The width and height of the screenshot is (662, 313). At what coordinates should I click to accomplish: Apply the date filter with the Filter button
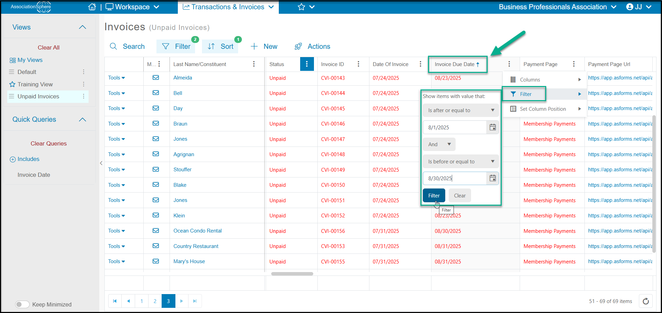coord(434,196)
